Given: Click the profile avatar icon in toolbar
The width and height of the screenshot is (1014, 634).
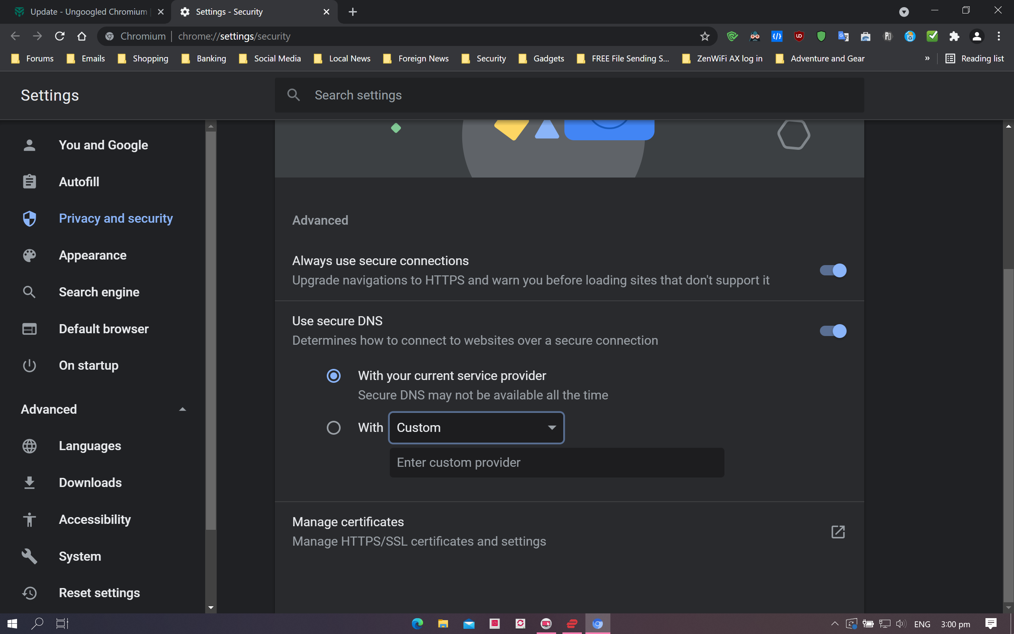Looking at the screenshot, I should pos(976,36).
